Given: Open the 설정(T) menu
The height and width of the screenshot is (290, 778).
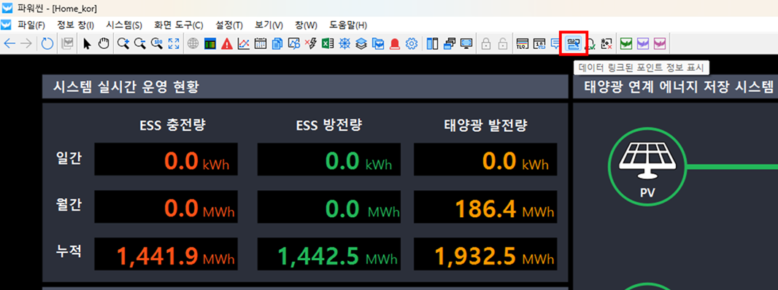Looking at the screenshot, I should (x=229, y=25).
